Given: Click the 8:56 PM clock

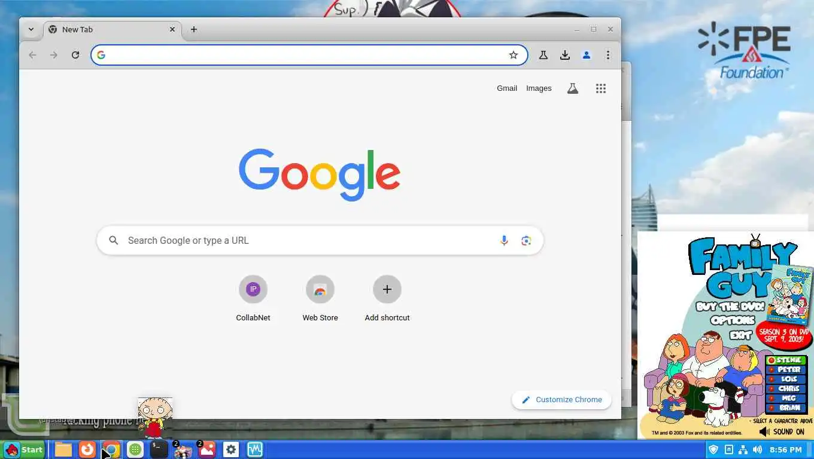Looking at the screenshot, I should [785, 449].
